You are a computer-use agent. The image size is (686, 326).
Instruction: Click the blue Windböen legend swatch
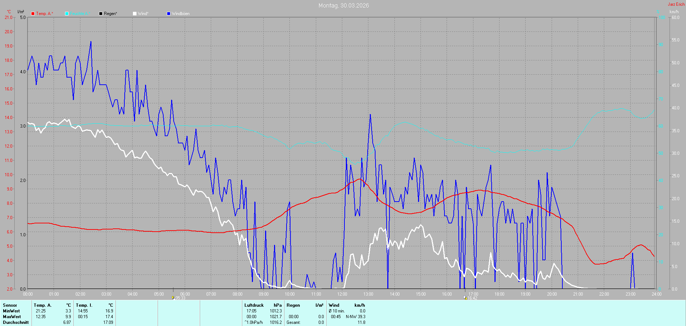169,14
